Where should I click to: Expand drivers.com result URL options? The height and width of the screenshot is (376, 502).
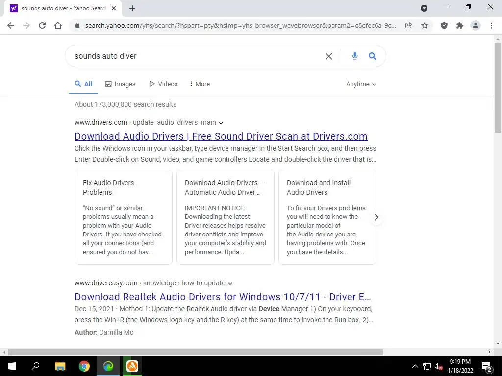point(221,123)
